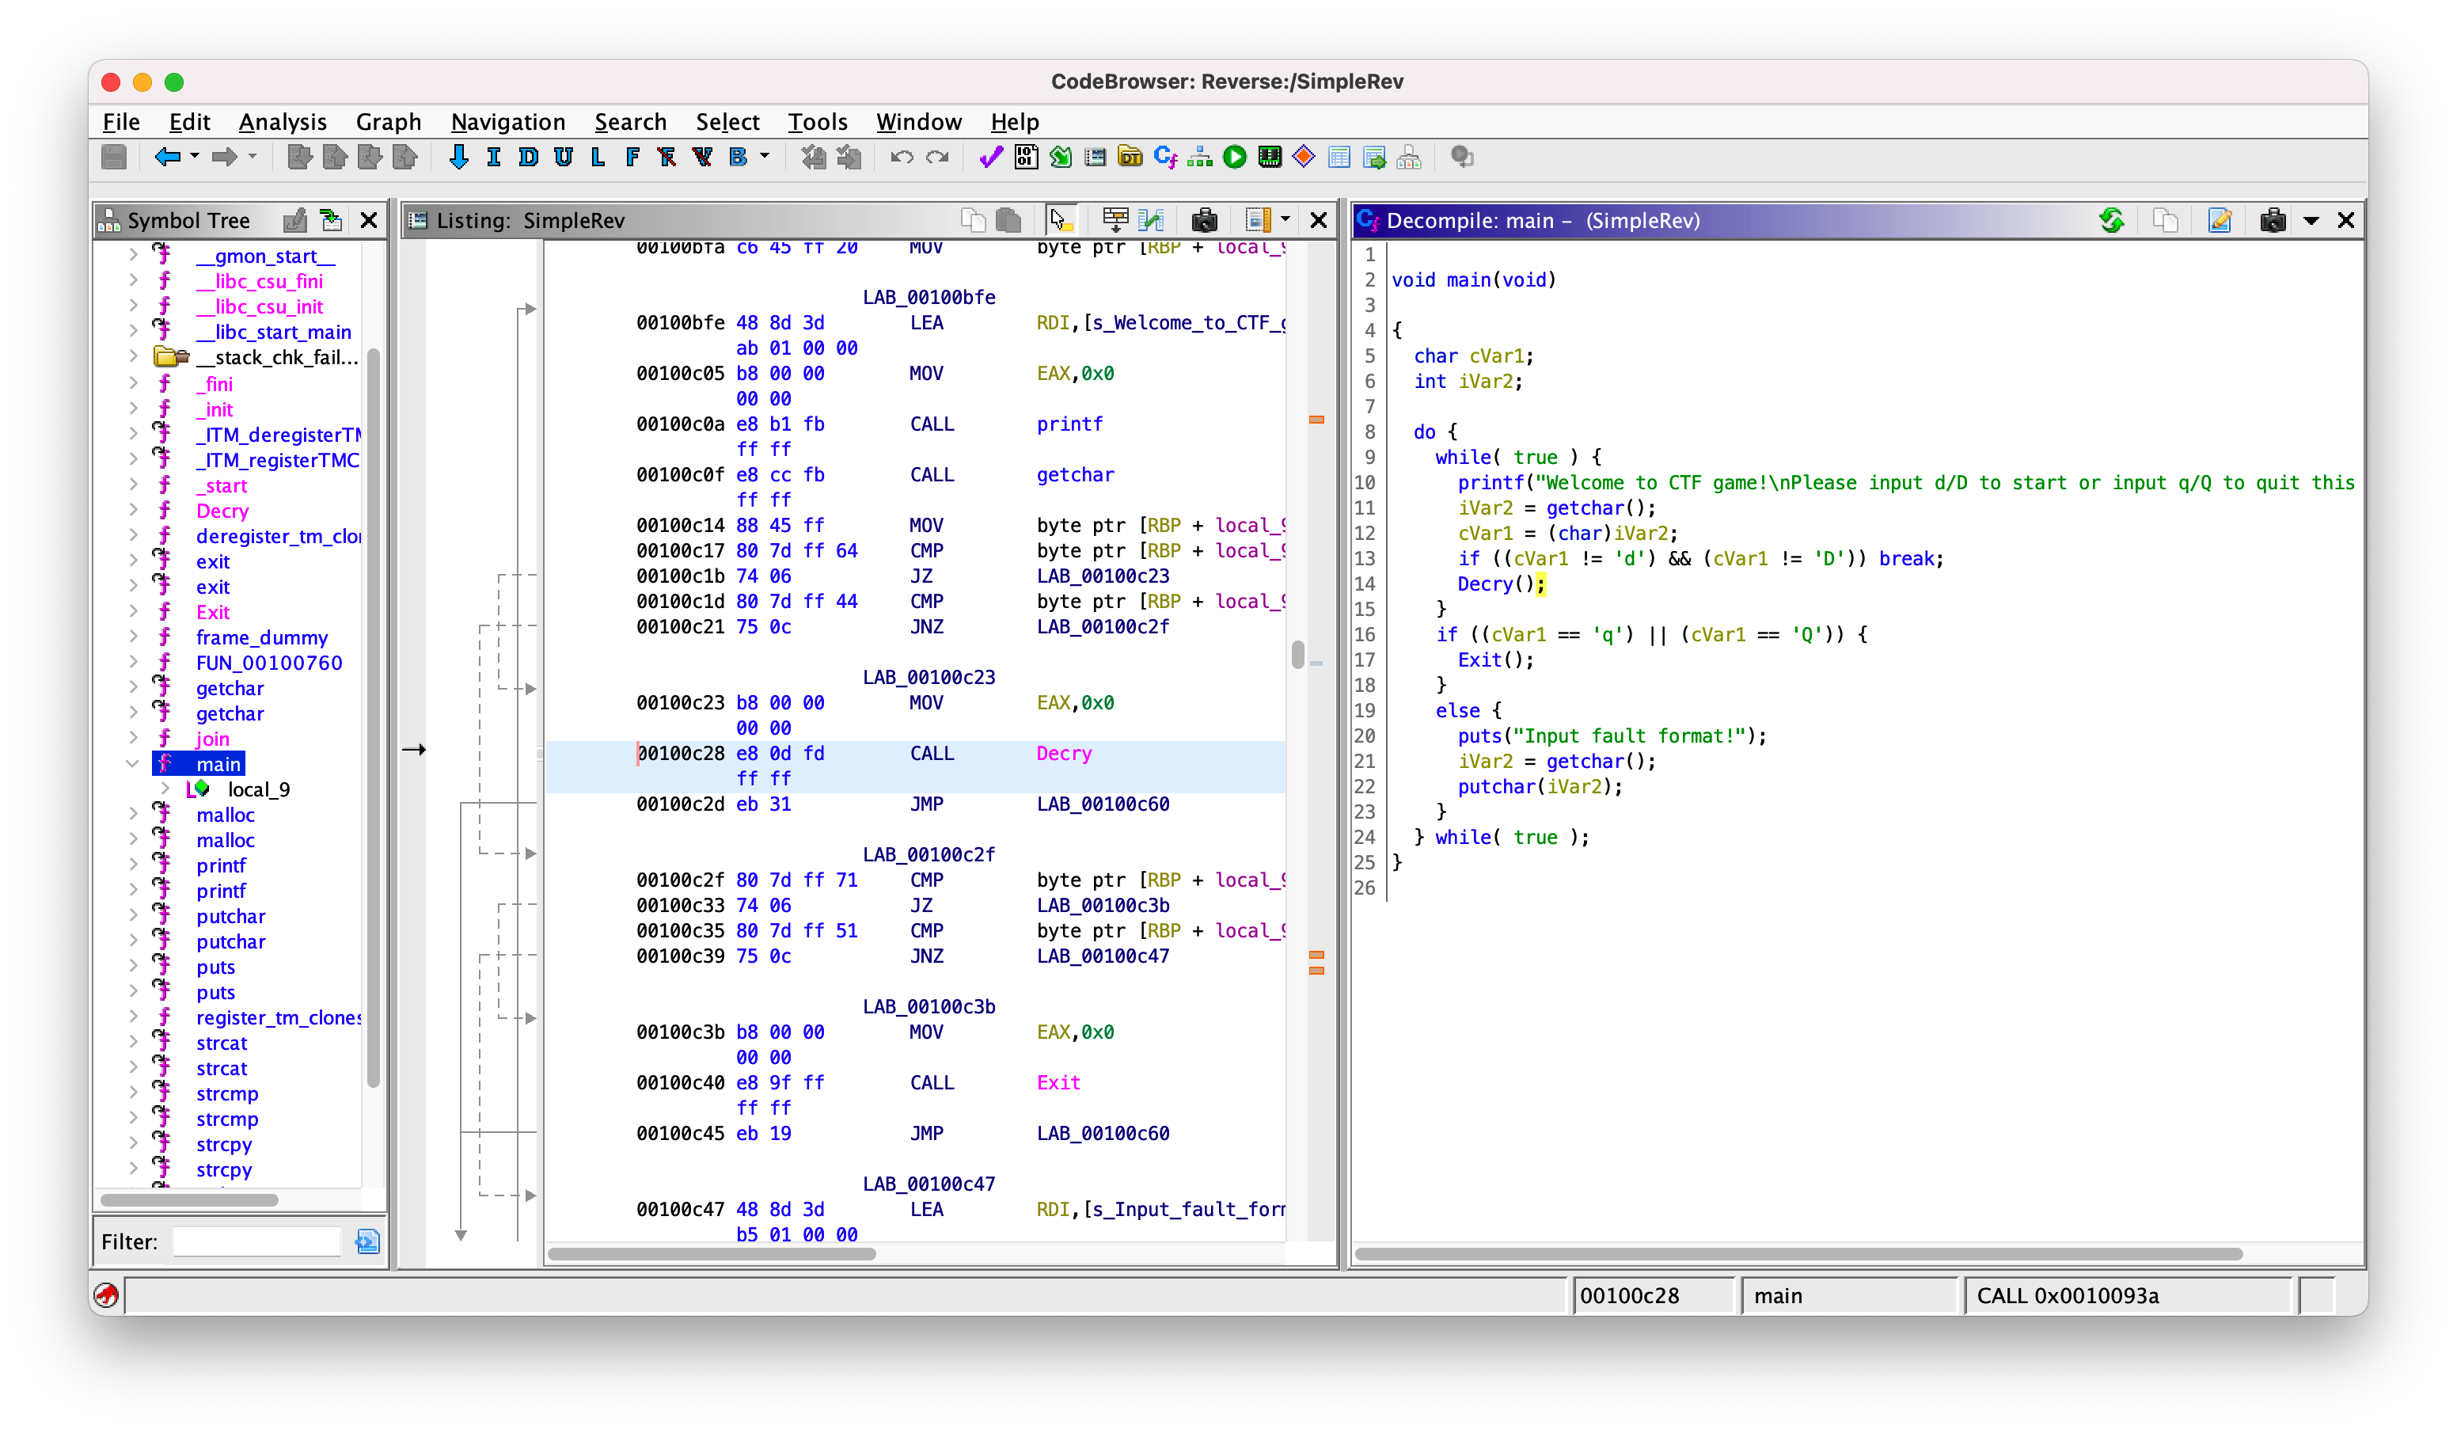Open the Window menu

[918, 122]
